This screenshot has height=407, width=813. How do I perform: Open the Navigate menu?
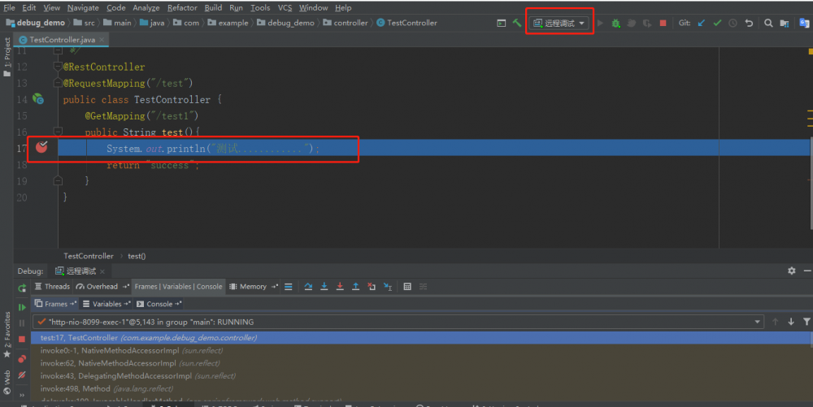tap(83, 8)
